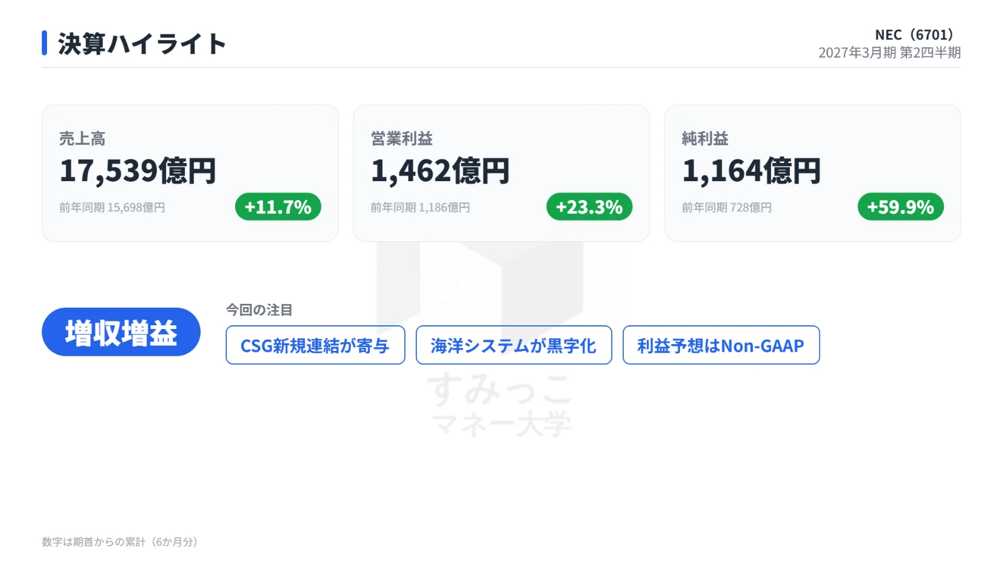
Task: Select the 海洋システムが黒字化 tag
Action: [x=514, y=345]
